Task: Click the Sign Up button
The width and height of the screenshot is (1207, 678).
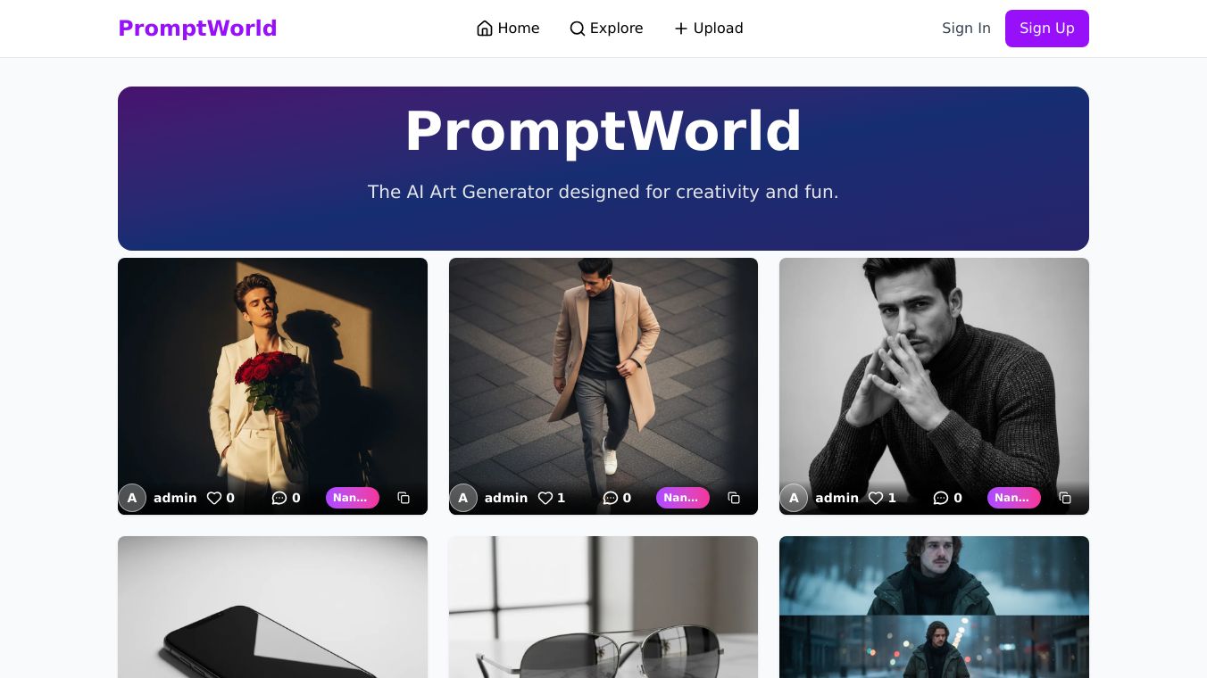Action: point(1047,29)
